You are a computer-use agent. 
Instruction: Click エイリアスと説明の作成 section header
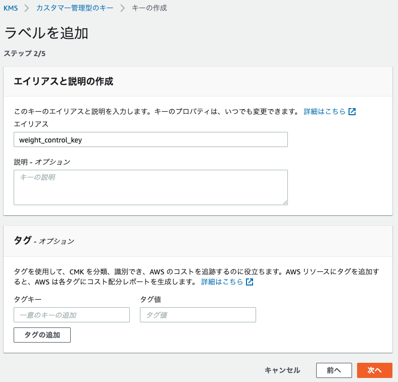pyautogui.click(x=64, y=81)
